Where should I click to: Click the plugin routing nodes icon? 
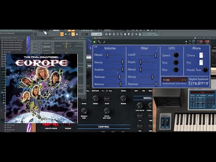99,42
